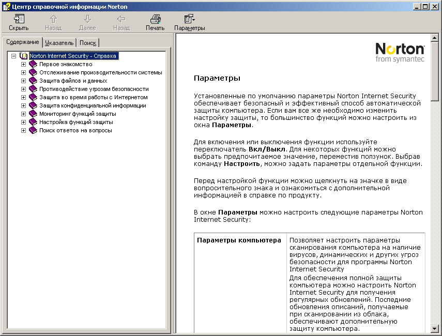
Task: Open the Мониторинг функций защиты topic
Action: [x=78, y=114]
